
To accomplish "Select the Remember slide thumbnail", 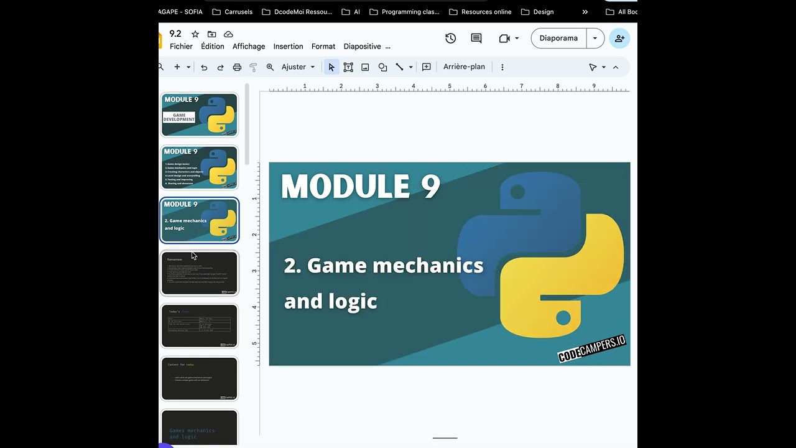I will click(200, 273).
